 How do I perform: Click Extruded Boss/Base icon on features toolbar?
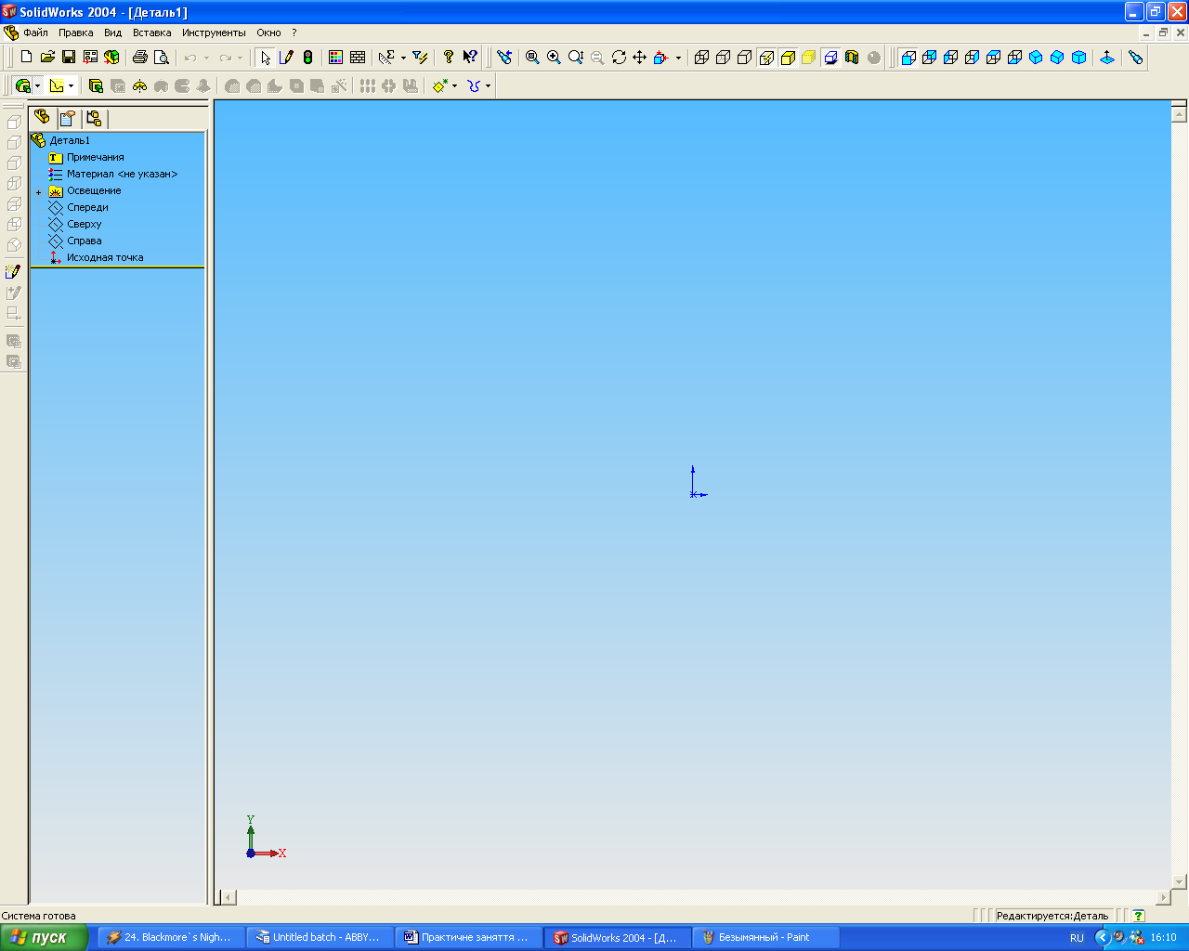[96, 85]
